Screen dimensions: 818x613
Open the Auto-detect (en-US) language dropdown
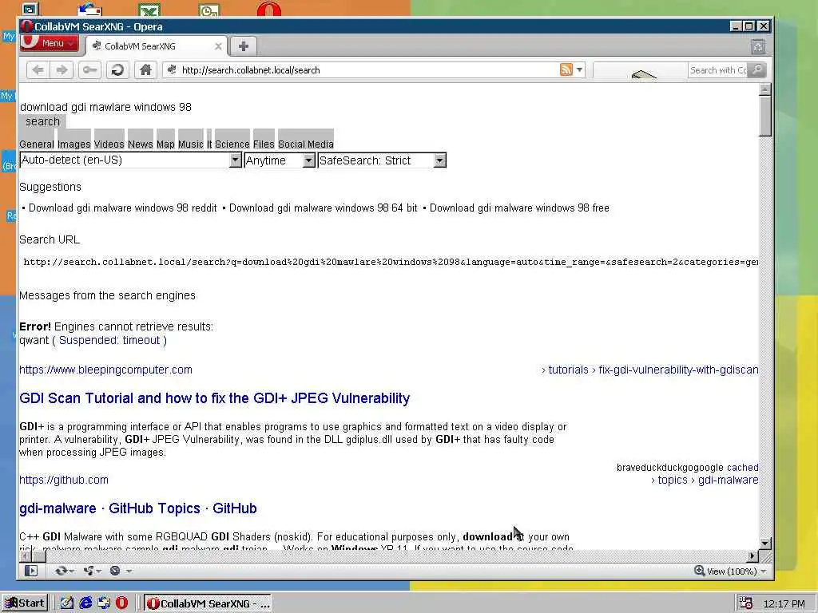(130, 160)
